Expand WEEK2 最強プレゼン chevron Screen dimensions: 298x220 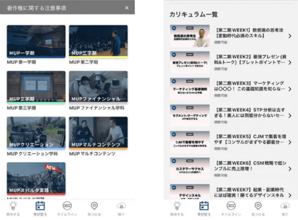(x=289, y=62)
